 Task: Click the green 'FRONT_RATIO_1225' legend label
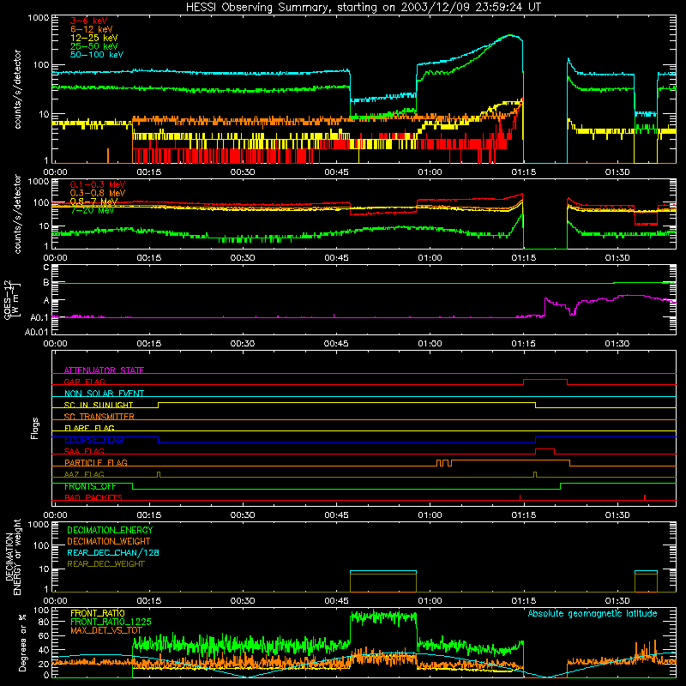coord(111,622)
